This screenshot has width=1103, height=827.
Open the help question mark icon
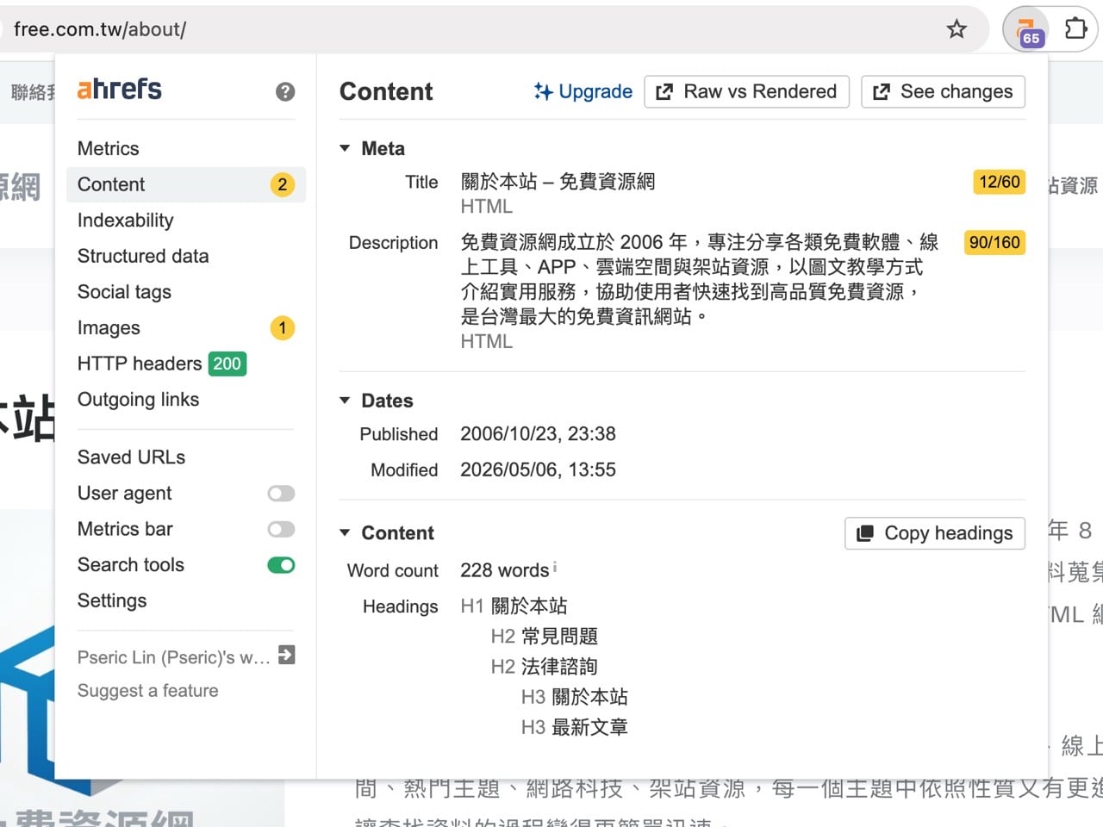[285, 91]
